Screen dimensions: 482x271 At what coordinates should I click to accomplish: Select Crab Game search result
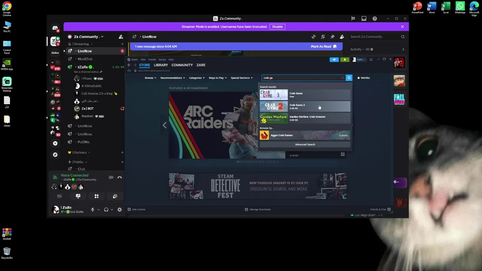[305, 95]
